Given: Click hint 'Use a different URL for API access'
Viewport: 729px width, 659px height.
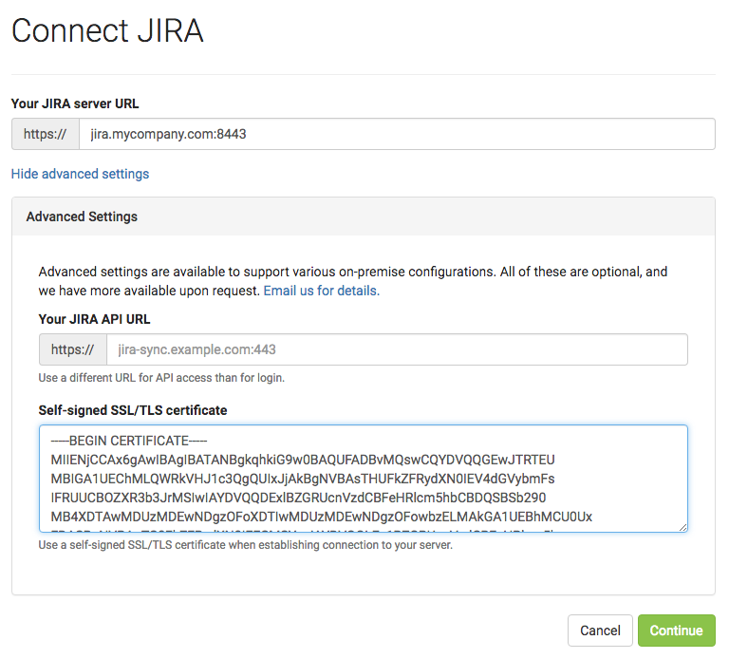Looking at the screenshot, I should [x=161, y=378].
